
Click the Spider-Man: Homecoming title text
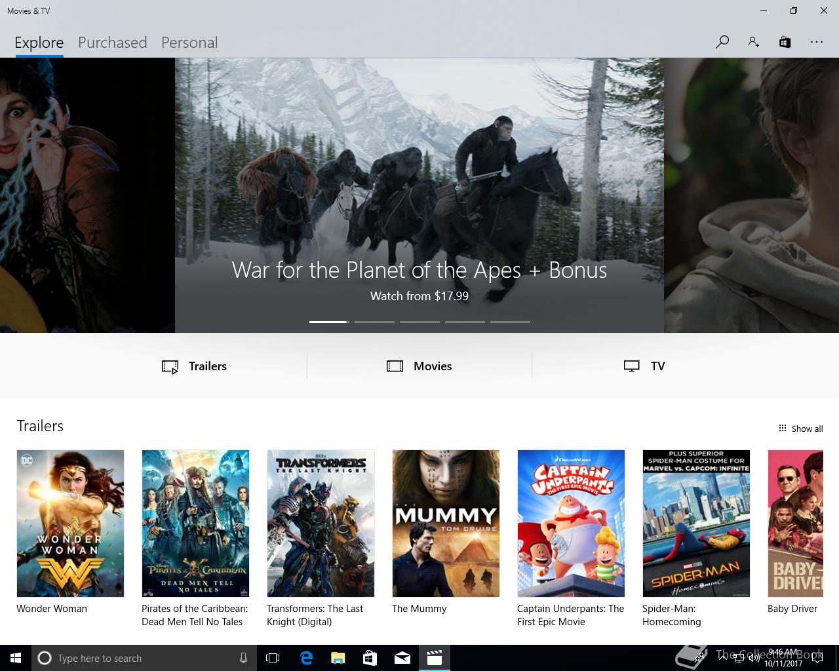[672, 615]
